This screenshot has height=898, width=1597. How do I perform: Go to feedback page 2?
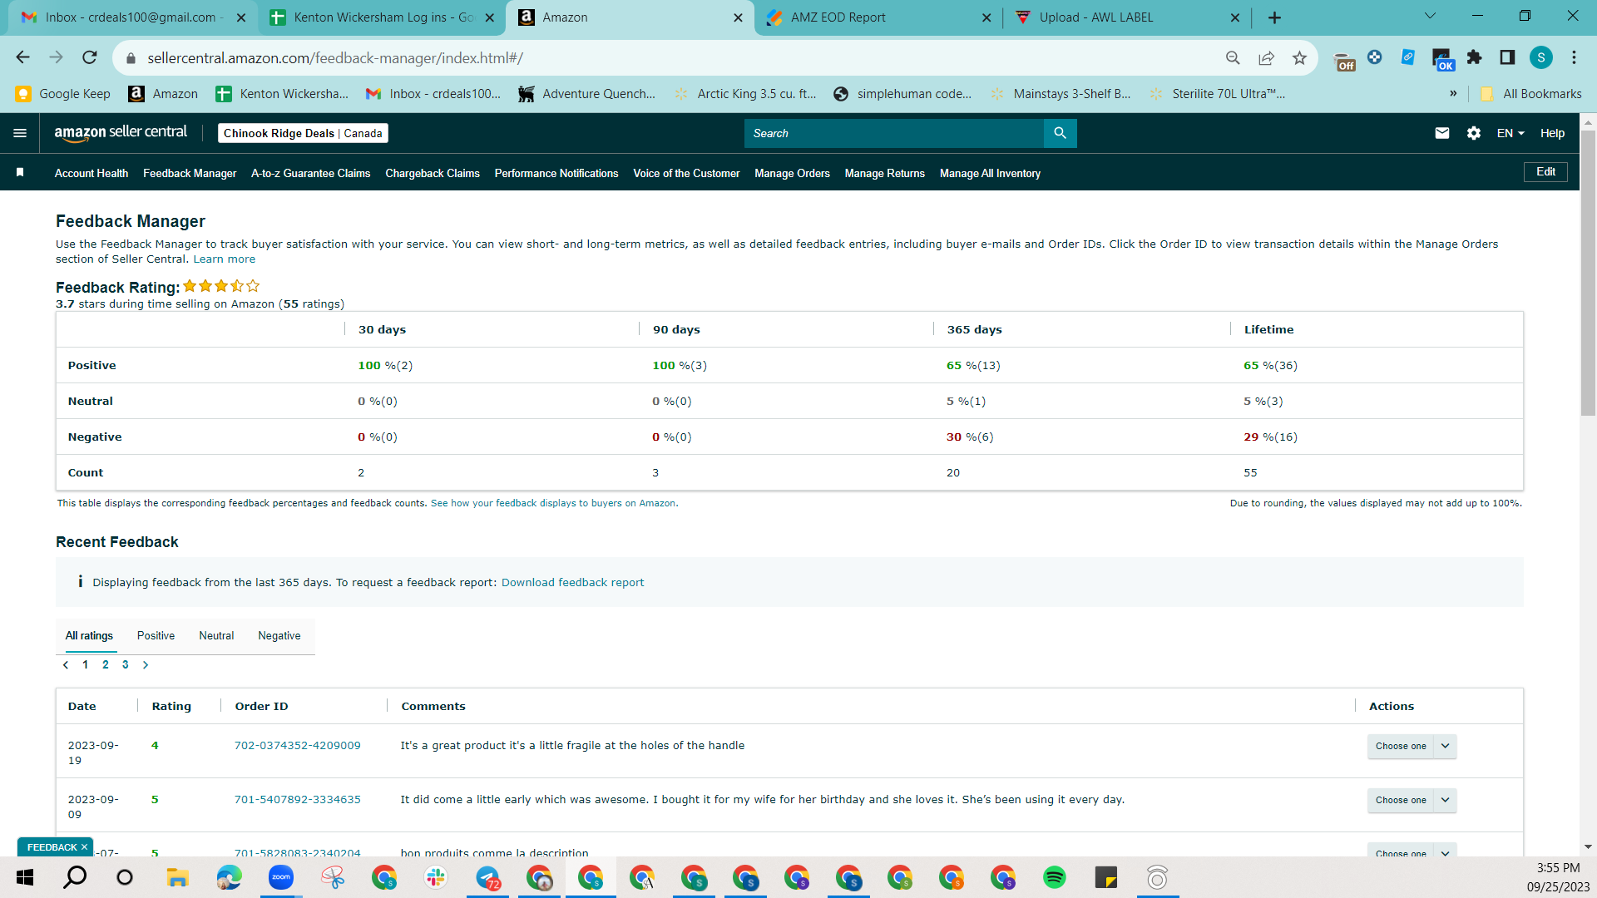(x=106, y=665)
